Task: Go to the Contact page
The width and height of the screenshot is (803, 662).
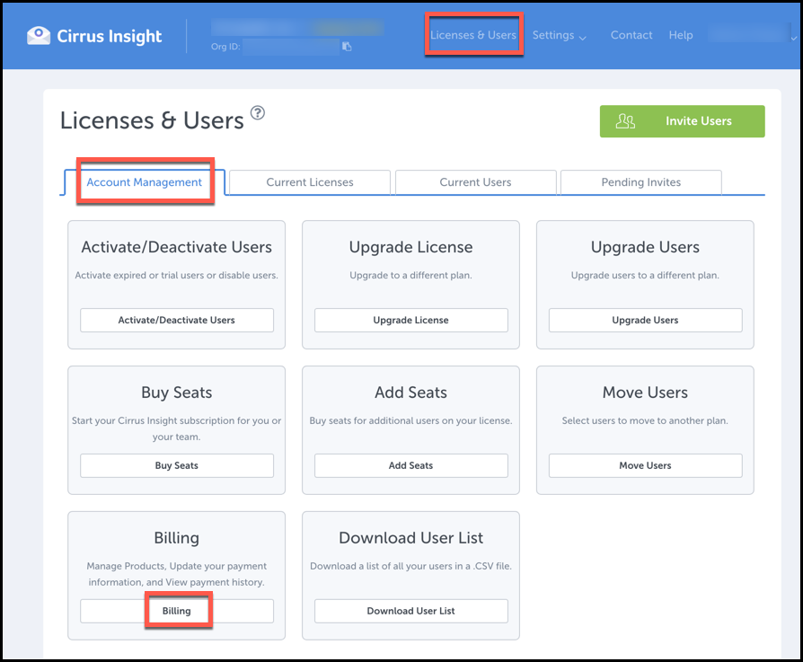Action: [x=631, y=35]
